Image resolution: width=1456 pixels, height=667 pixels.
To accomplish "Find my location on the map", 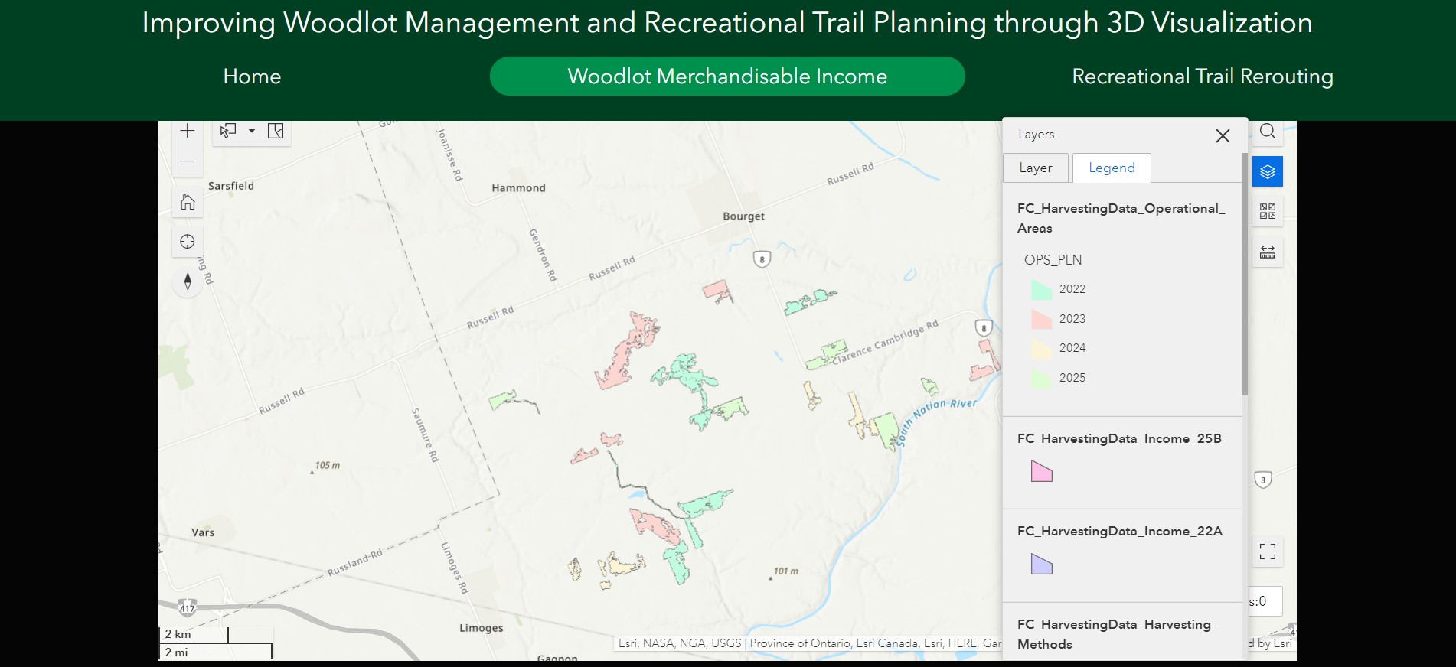I will tap(188, 242).
